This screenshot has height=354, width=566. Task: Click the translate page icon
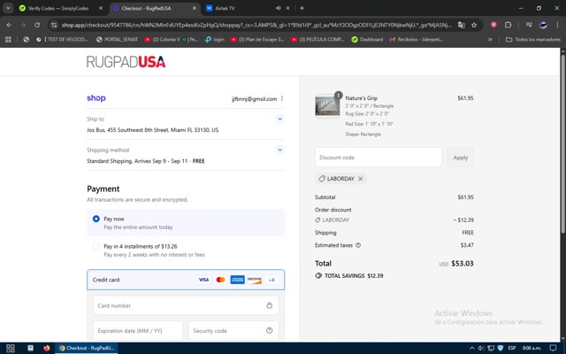point(462,25)
